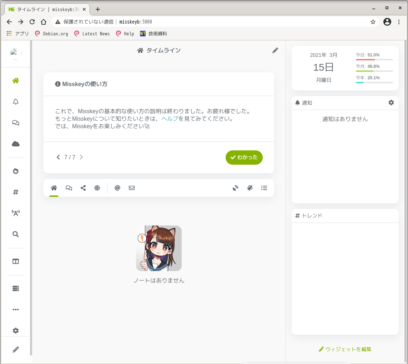Open a new browser tab
Screen dimensions: 408x364
(x=98, y=9)
